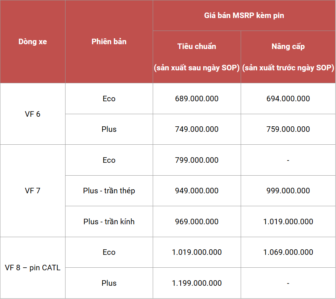Select the 749.000.000 price for VF 6 Plus

click(197, 129)
